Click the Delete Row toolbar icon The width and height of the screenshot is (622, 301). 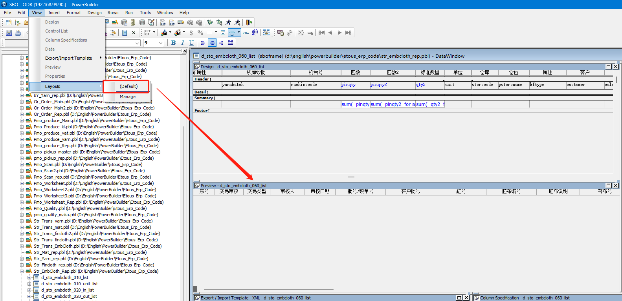[310, 33]
